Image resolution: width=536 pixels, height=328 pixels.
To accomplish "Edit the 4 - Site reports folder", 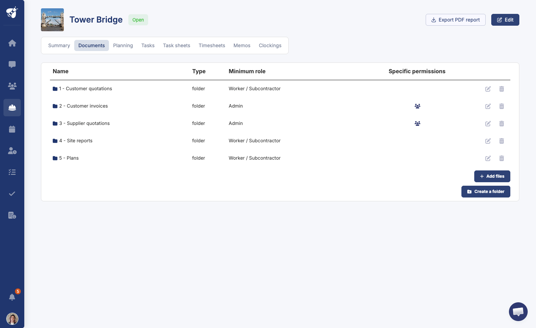I will tap(488, 141).
